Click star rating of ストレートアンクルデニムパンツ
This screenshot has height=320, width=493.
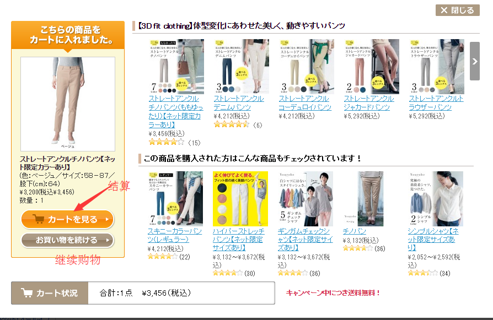(x=232, y=124)
